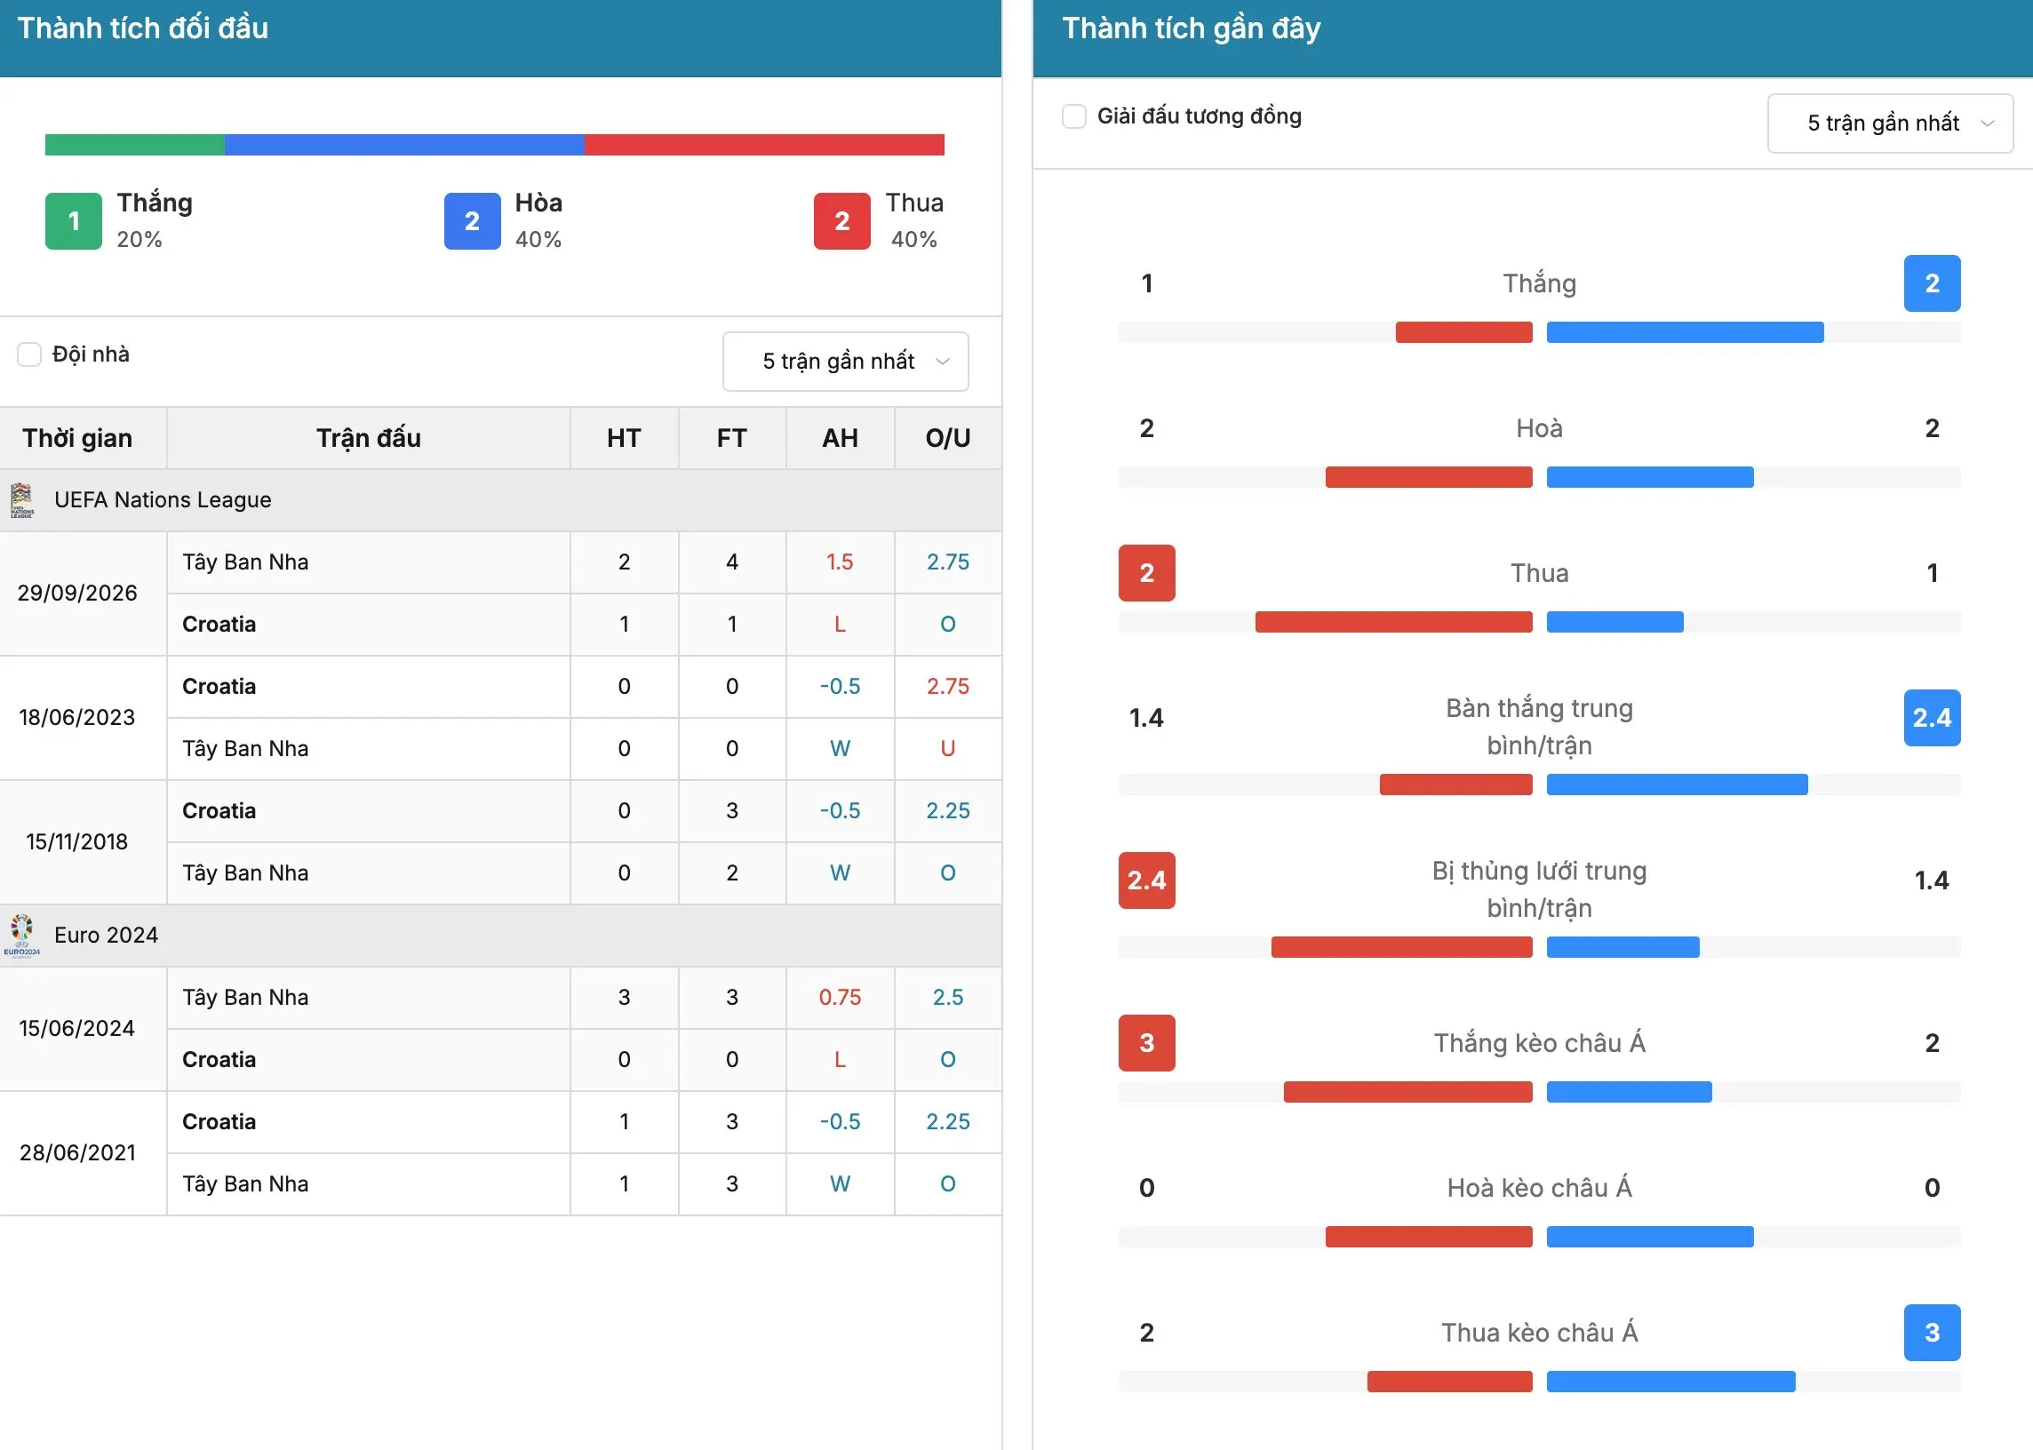Image resolution: width=2033 pixels, height=1450 pixels.
Task: Open head-to-head 5 trận gần nhất dropdown
Action: click(x=846, y=362)
